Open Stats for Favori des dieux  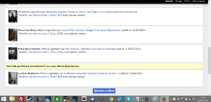[53, 34]
